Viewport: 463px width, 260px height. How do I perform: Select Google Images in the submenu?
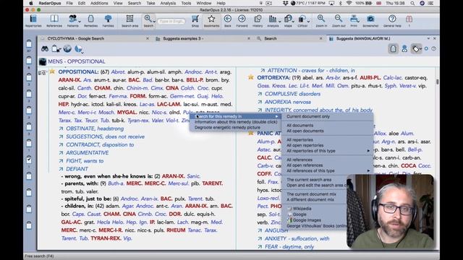pyautogui.click(x=307, y=220)
